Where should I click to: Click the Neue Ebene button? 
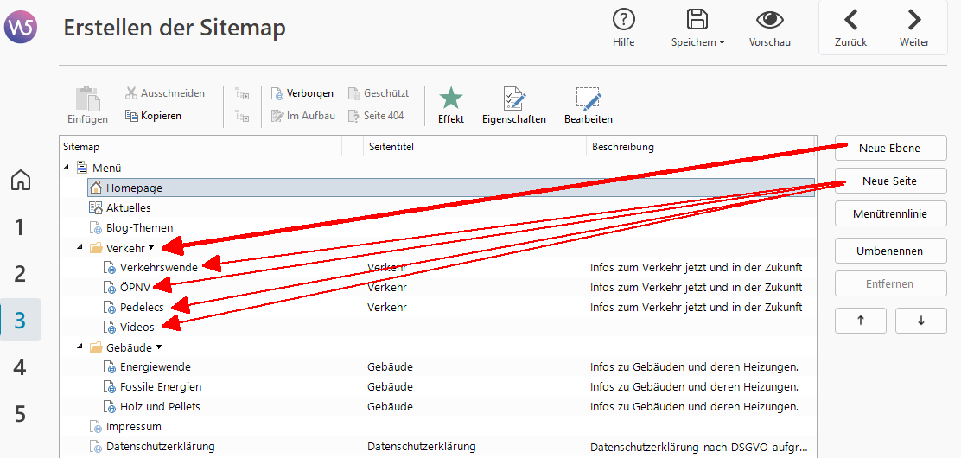890,148
